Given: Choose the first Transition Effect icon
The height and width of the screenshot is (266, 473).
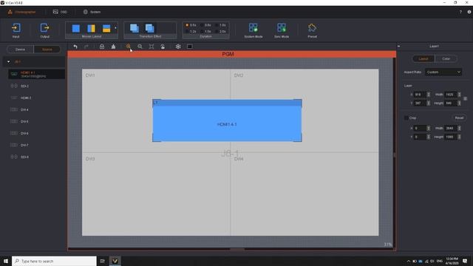Looking at the screenshot, I should [x=135, y=28].
